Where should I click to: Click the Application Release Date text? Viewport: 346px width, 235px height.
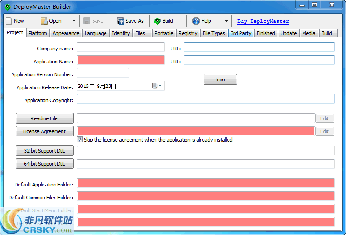pos(45,87)
